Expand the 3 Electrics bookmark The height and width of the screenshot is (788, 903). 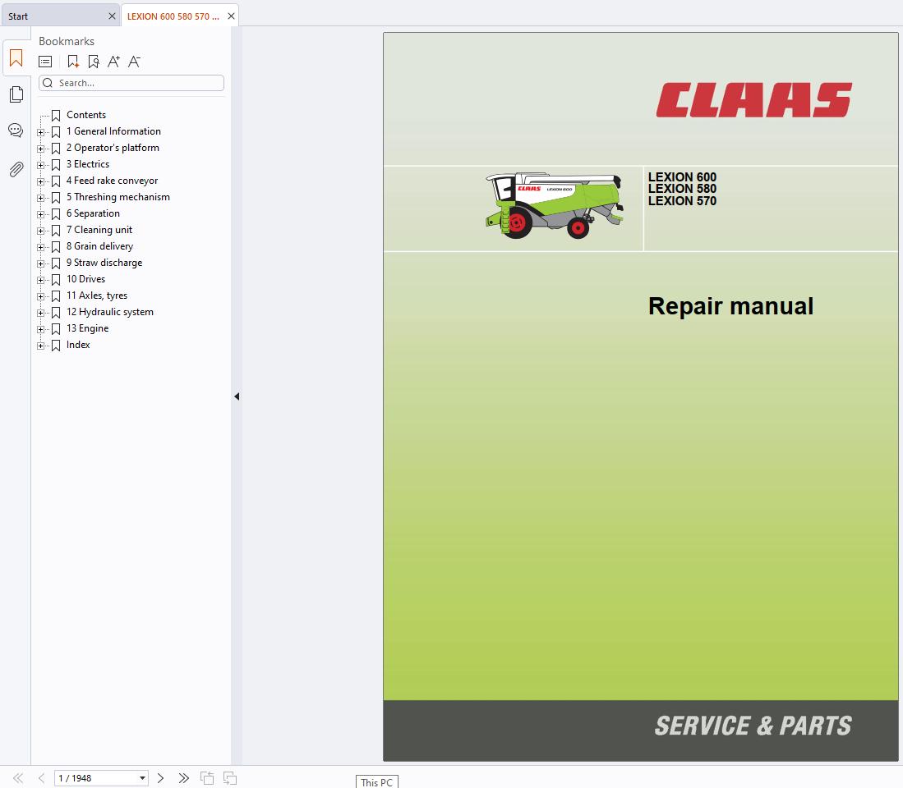pyautogui.click(x=40, y=165)
